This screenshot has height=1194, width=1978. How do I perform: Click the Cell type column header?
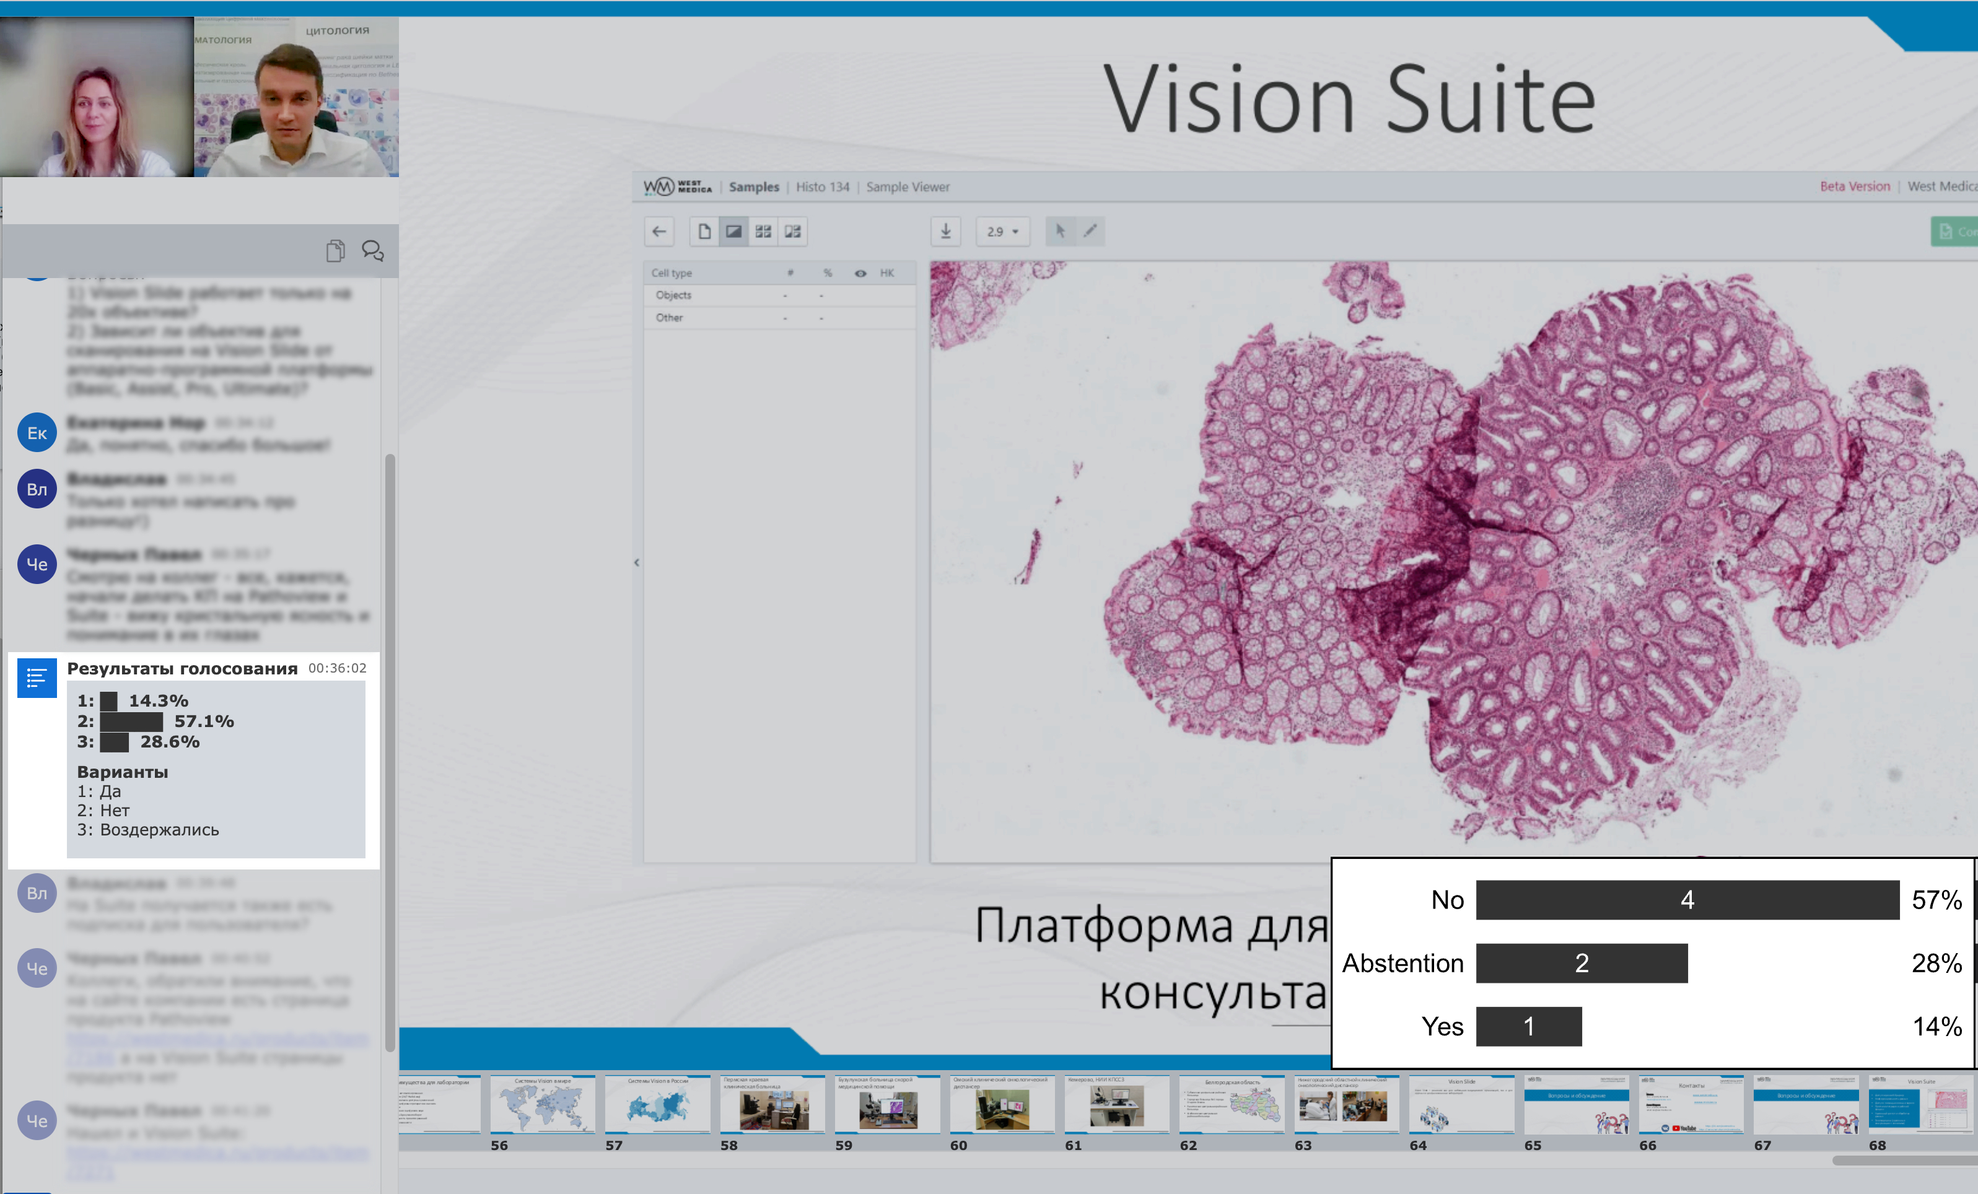[672, 274]
